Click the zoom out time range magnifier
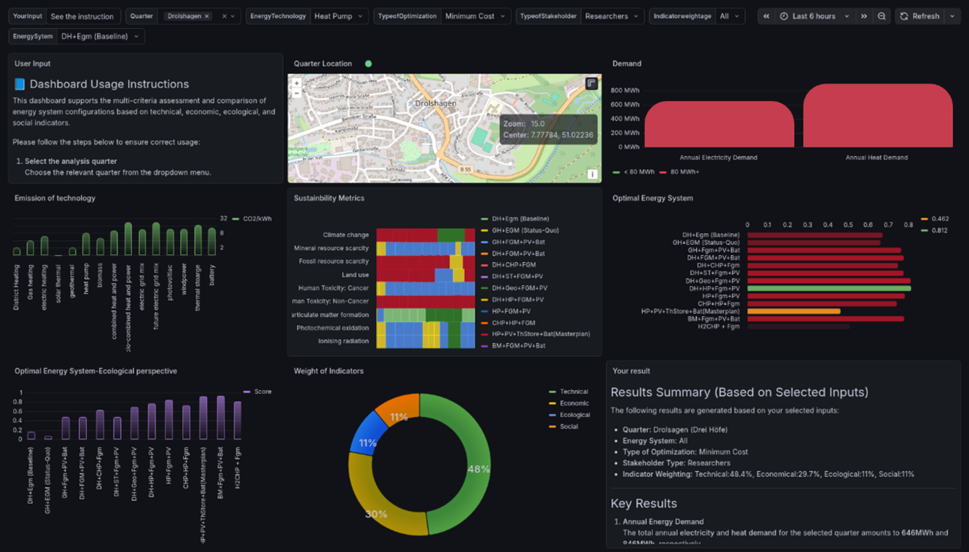This screenshot has height=552, width=969. [882, 16]
